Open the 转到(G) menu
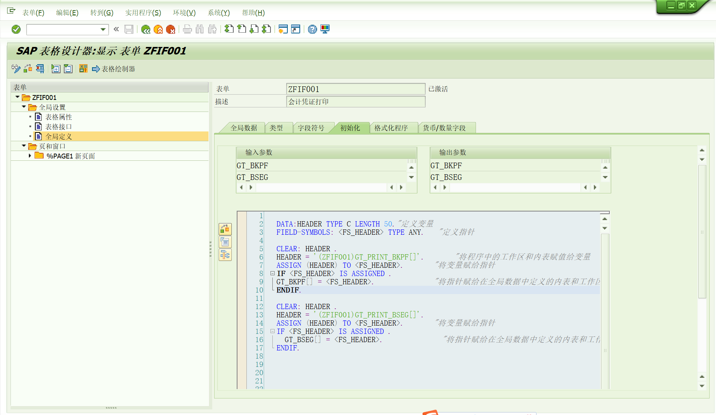The width and height of the screenshot is (716, 415). click(x=102, y=13)
